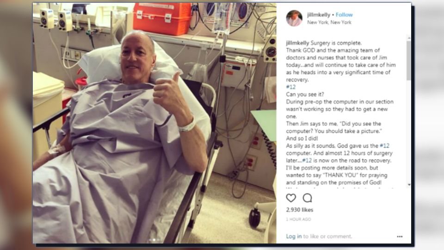Click jillmkelly username starting the caption
The width and height of the screenshot is (444, 250).
tap(297, 43)
